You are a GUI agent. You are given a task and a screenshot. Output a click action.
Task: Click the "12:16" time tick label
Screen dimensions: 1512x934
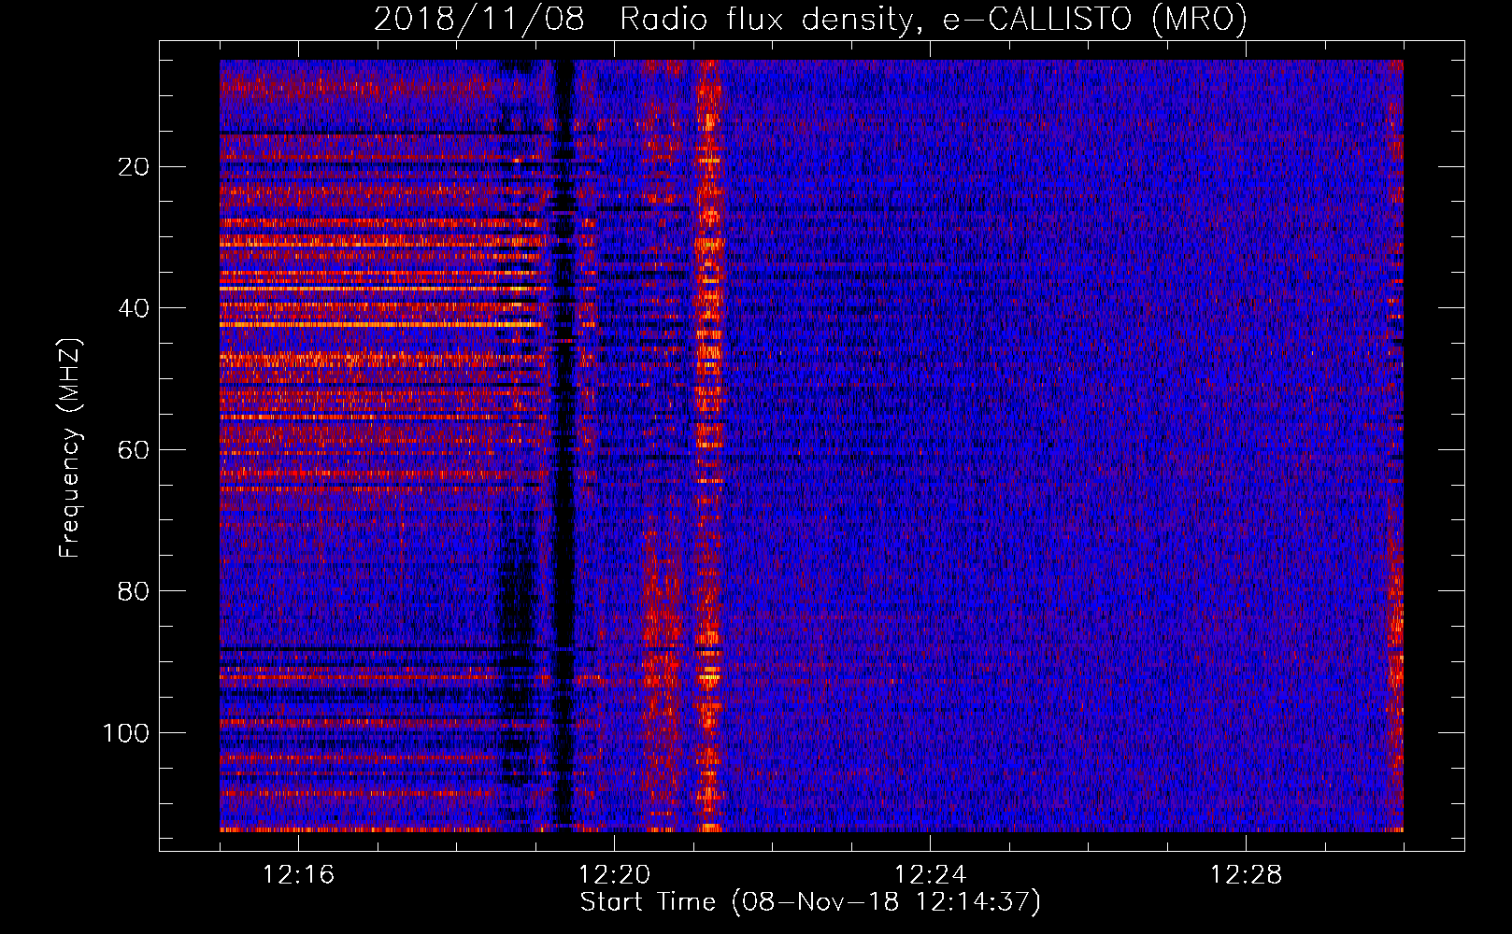(298, 875)
